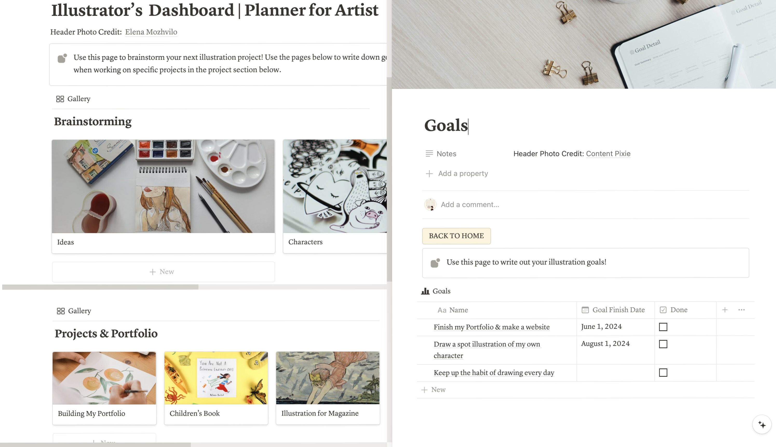Mark the spot illustration goal as done
This screenshot has height=447, width=776.
tap(663, 344)
